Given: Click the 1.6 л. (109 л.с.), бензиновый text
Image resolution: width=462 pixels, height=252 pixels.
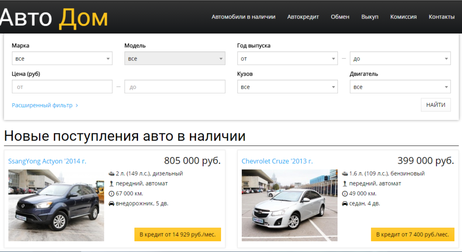Looking at the screenshot, I should [x=387, y=174].
